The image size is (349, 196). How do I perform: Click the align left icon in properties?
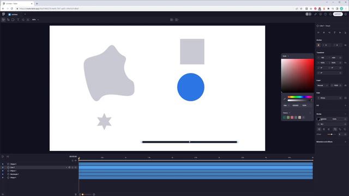(318, 33)
